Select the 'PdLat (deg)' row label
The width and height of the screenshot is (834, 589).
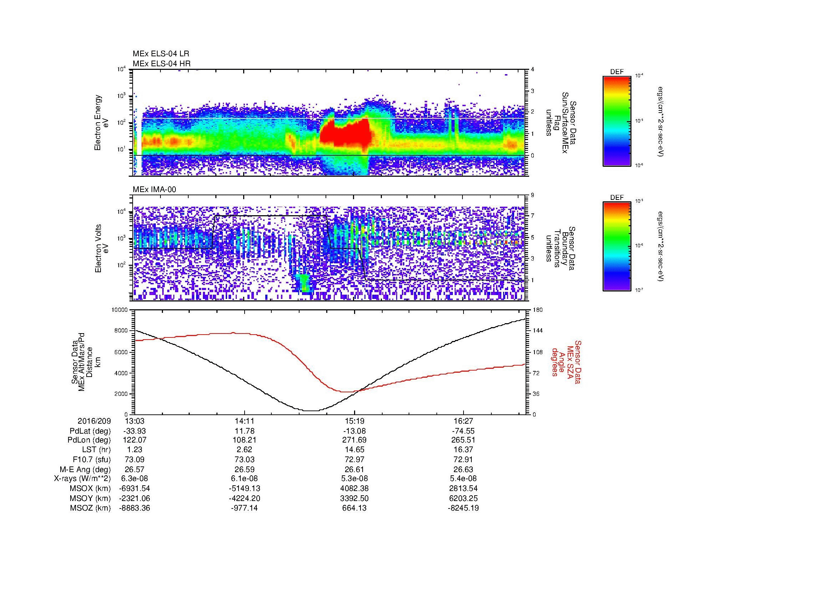(90, 431)
